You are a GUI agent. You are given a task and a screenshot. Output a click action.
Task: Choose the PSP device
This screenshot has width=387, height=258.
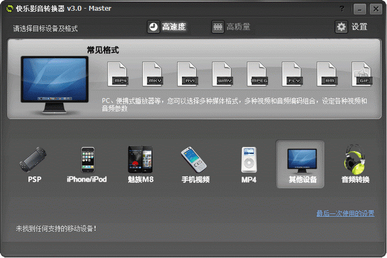(34, 164)
